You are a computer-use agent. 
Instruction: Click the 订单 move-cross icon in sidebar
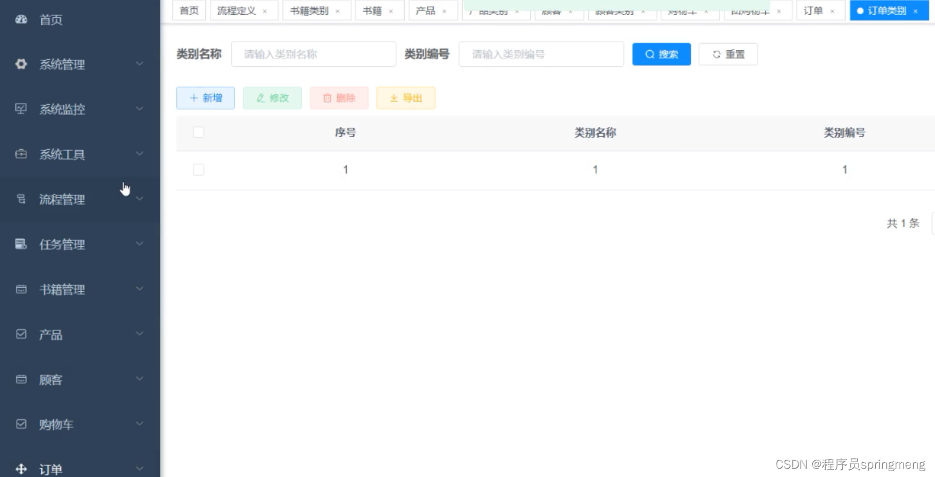pos(21,469)
